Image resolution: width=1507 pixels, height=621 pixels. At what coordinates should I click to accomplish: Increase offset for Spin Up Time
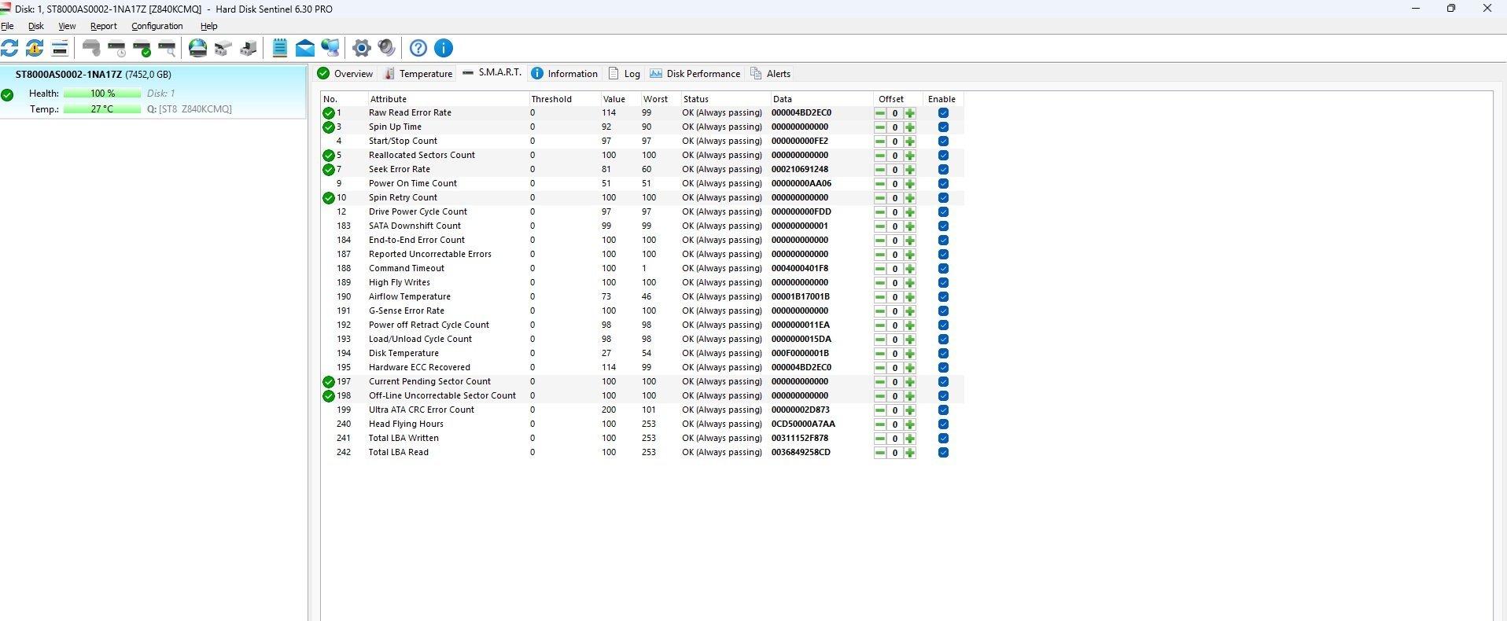coord(910,127)
